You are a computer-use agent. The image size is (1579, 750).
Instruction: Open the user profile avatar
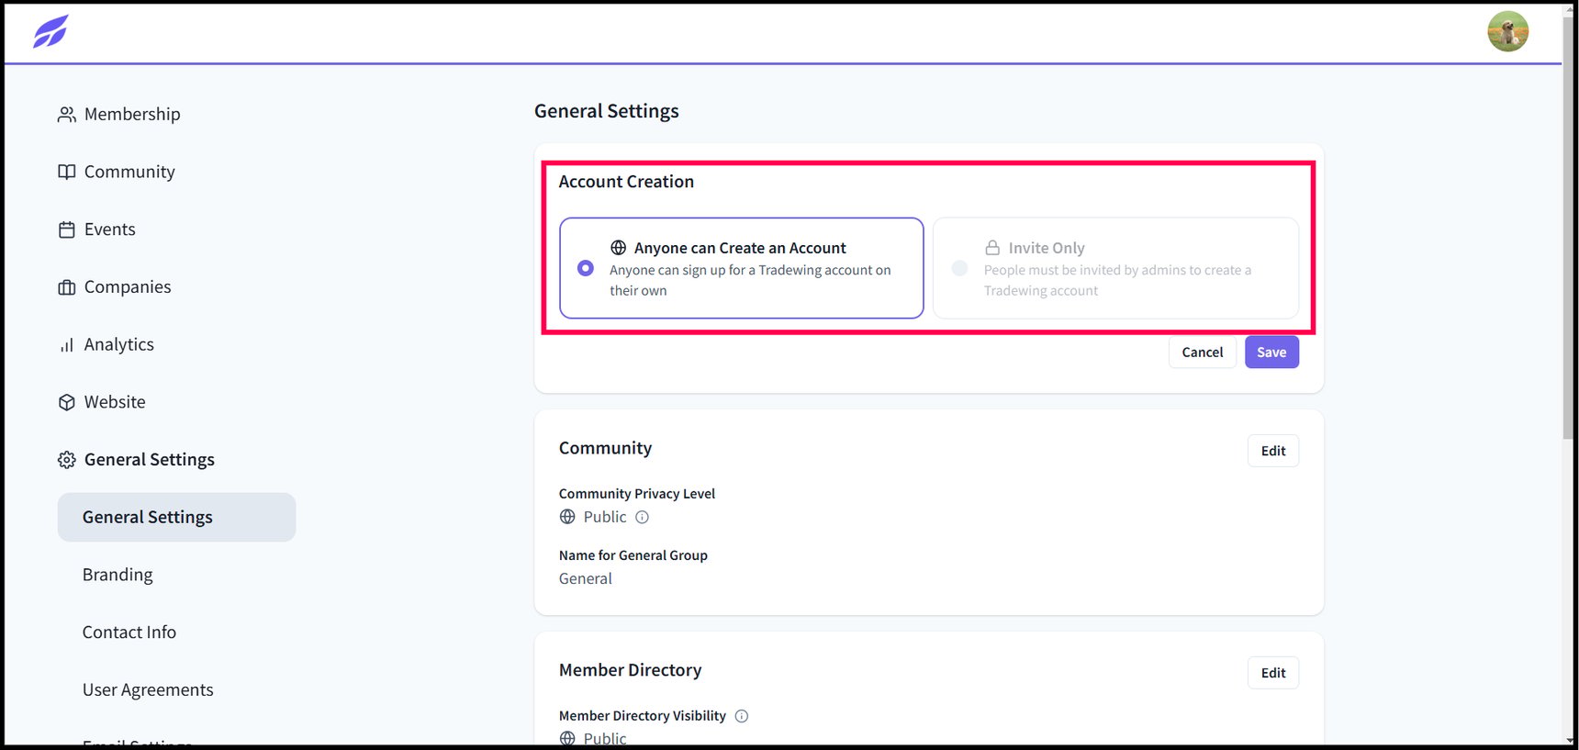1507,31
